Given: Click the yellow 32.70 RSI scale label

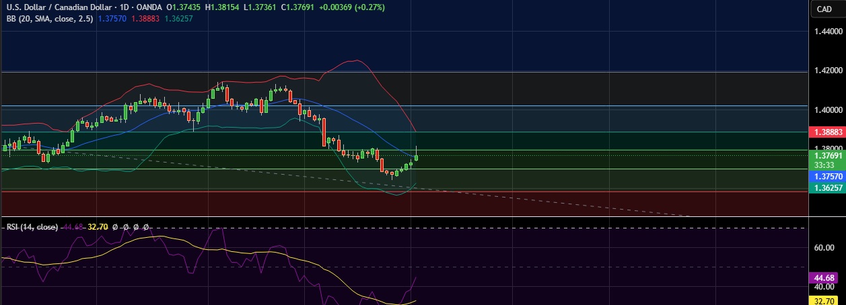Looking at the screenshot, I should (x=824, y=301).
